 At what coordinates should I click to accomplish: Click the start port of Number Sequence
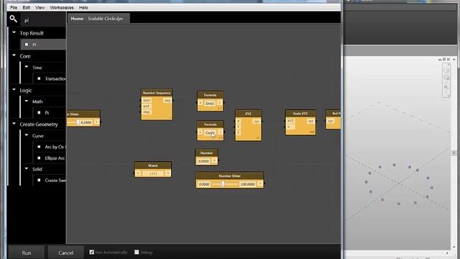147,101
